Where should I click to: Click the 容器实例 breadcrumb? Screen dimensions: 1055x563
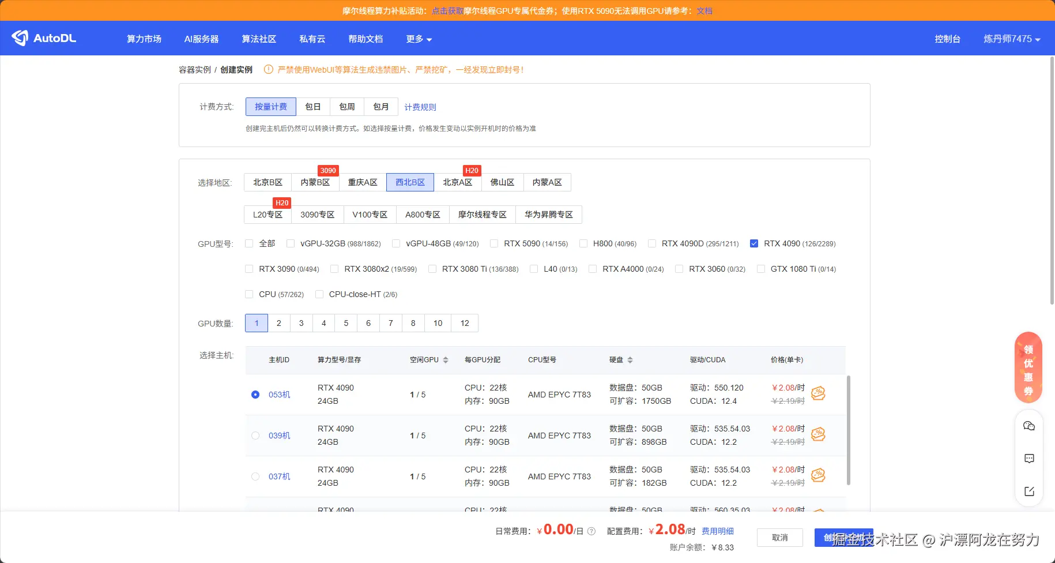tap(195, 70)
